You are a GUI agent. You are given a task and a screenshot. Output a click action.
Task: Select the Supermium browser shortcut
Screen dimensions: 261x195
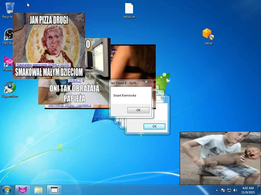coord(10,90)
